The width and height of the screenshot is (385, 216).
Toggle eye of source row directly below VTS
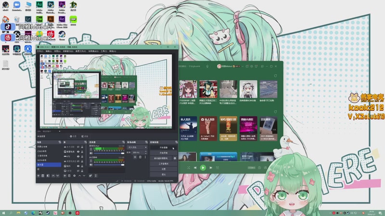pos(78,161)
